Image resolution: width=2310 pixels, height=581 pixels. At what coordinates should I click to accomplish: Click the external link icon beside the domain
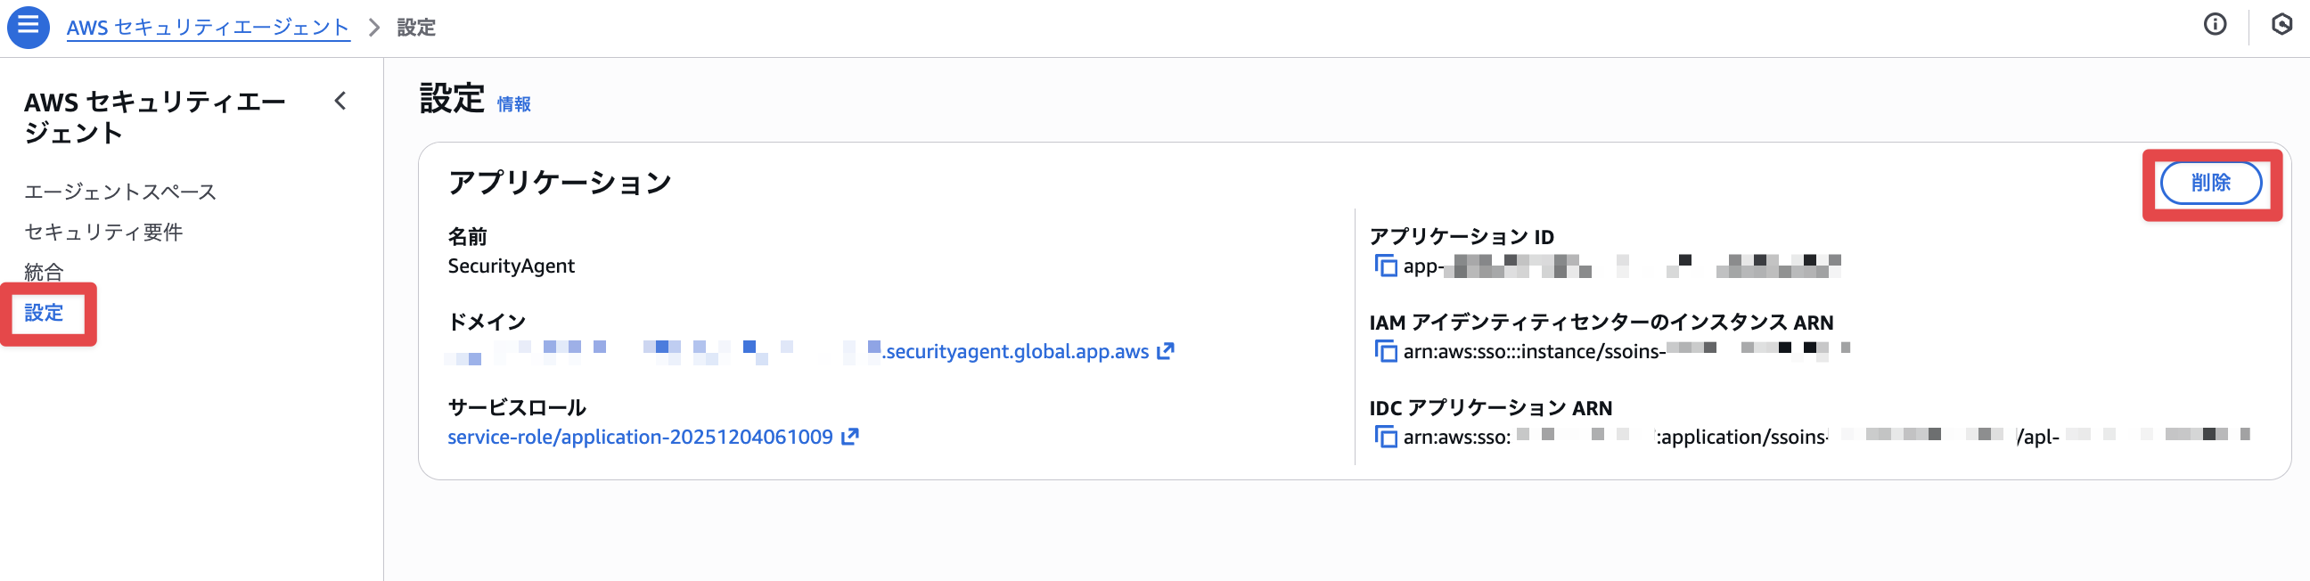1165,351
